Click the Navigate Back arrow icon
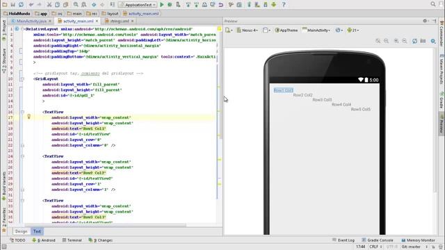Screen dimensions: 445x250 [94, 5]
